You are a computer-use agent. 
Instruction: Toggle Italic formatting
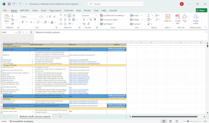coord(27,22)
